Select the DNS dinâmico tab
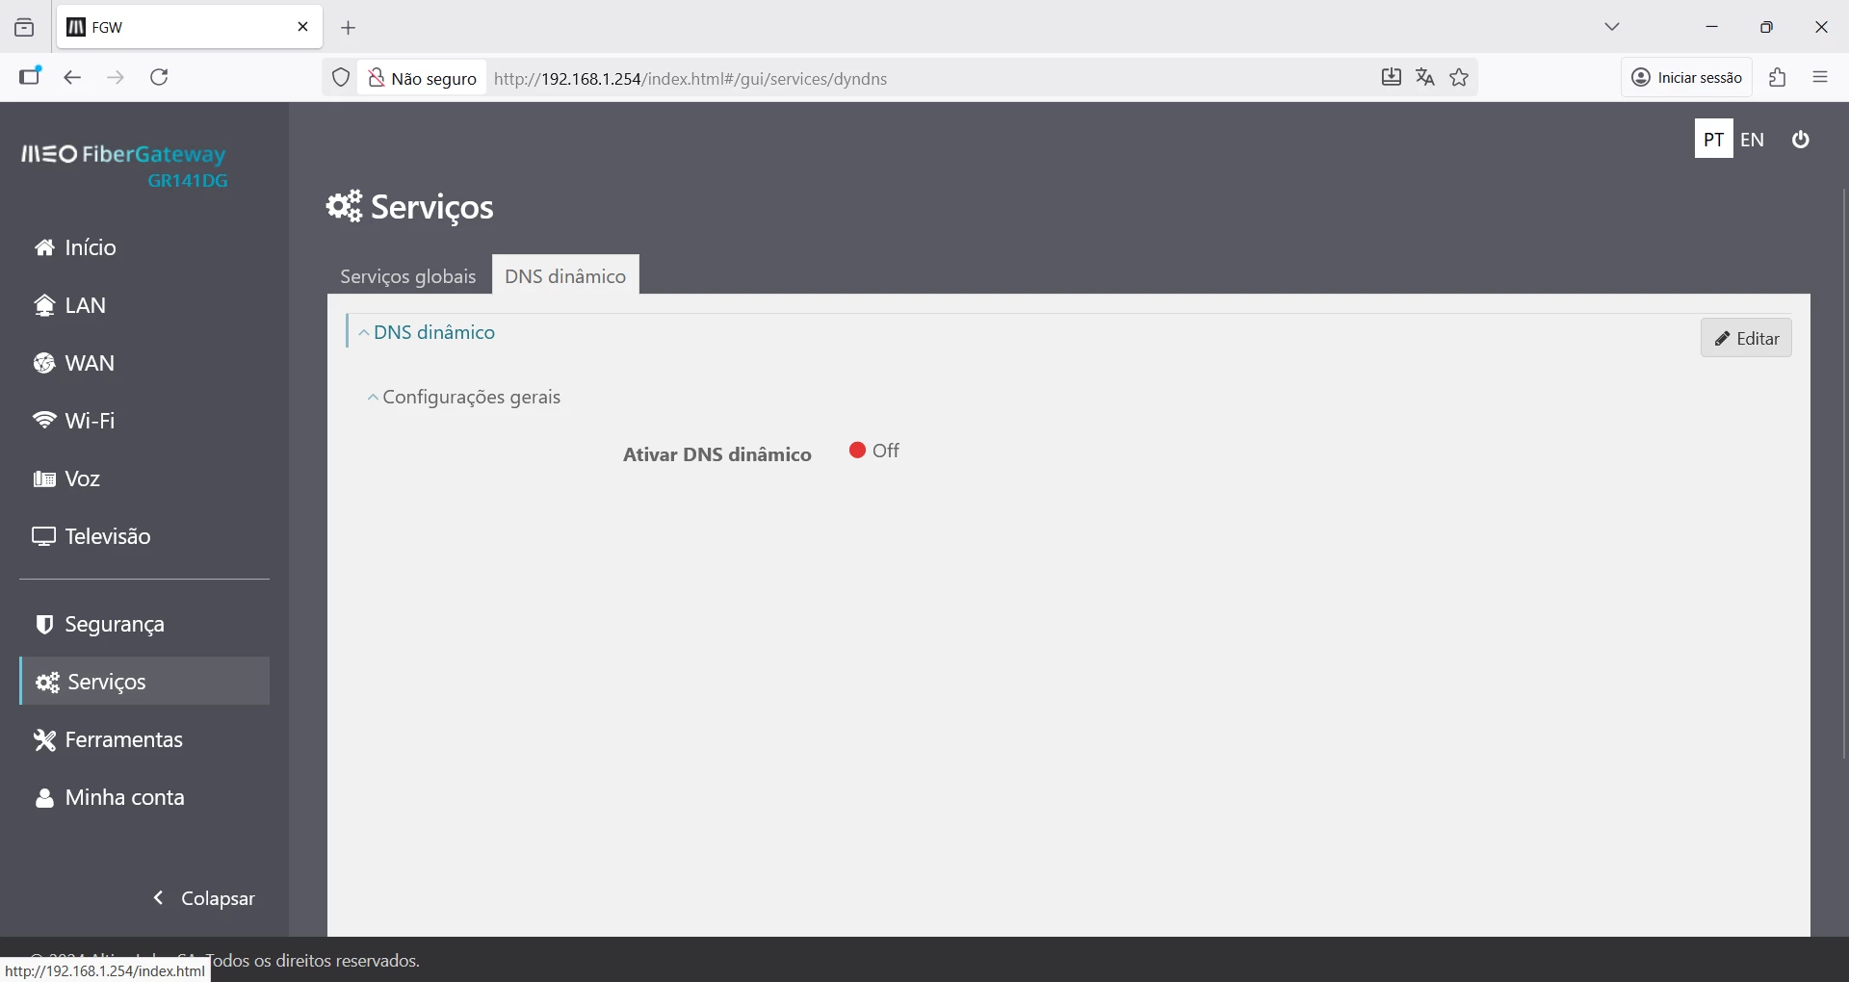 coord(565,275)
